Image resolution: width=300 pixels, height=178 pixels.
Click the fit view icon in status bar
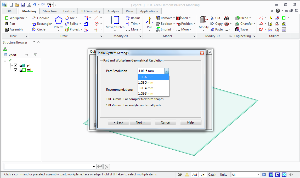[x=284, y=175]
